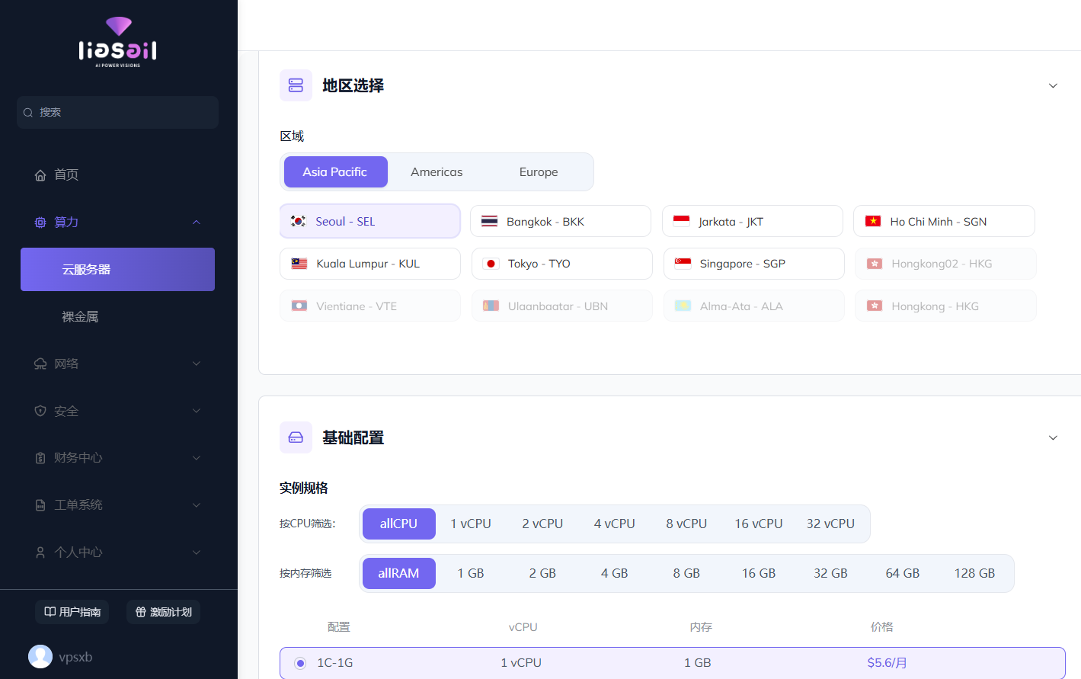Screen dimensions: 1081x679
Task: Switch to the Americas region tab
Action: [x=437, y=171]
